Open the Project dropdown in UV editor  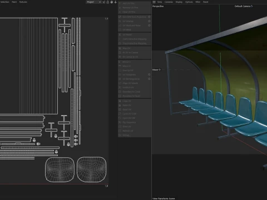pyautogui.click(x=93, y=2)
